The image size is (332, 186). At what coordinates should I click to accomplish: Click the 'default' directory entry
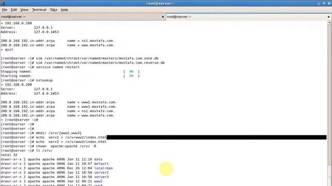click(101, 164)
